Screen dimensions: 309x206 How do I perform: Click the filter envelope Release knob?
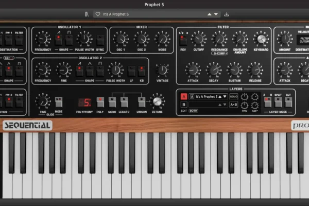(x=255, y=70)
